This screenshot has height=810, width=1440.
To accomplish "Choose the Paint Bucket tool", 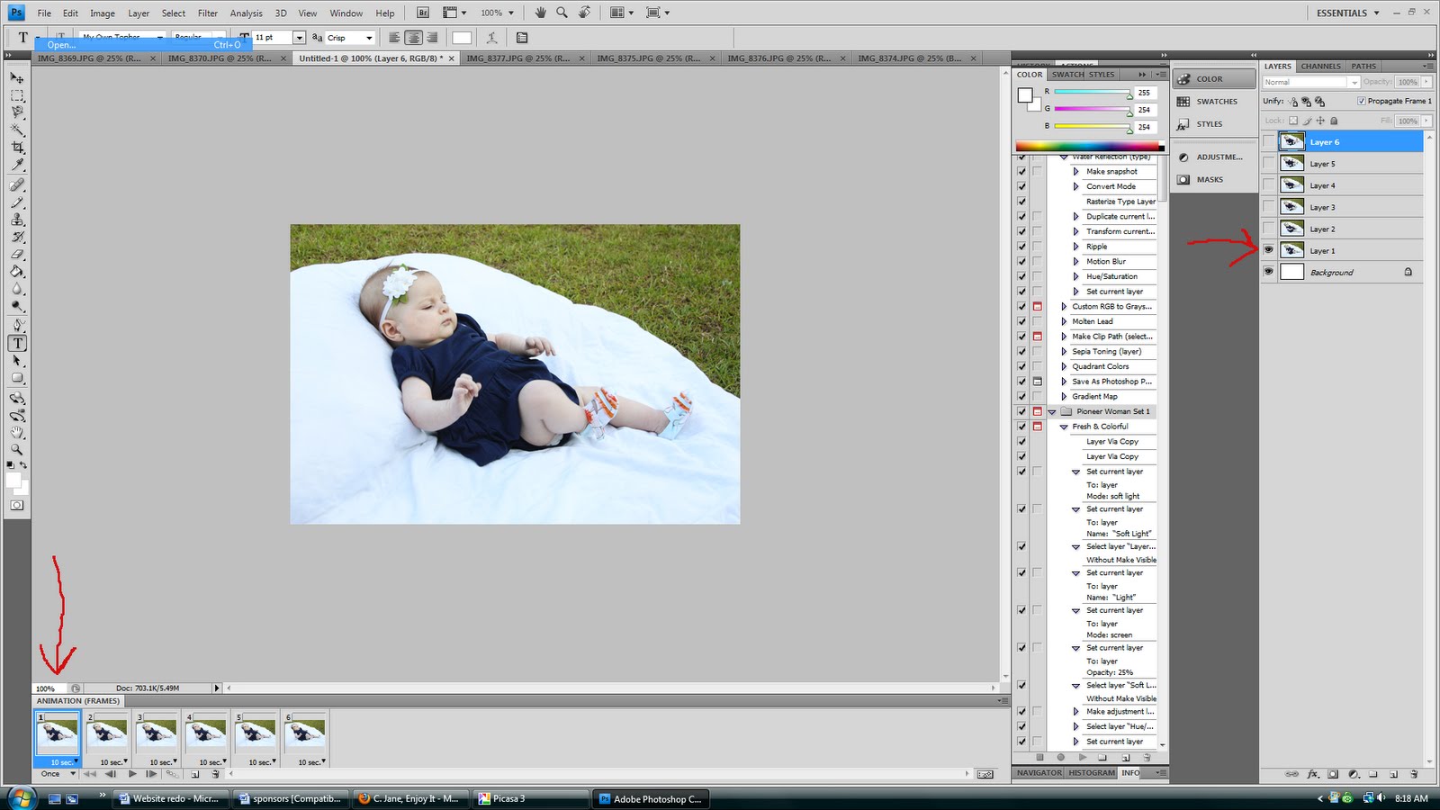I will coord(17,272).
